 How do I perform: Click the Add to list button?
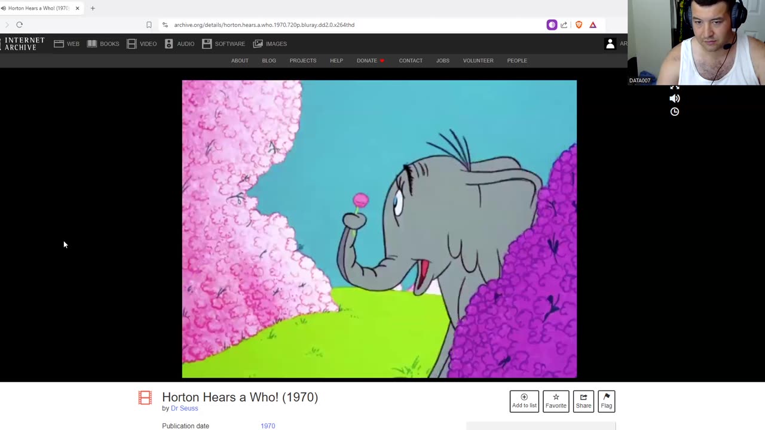524,401
